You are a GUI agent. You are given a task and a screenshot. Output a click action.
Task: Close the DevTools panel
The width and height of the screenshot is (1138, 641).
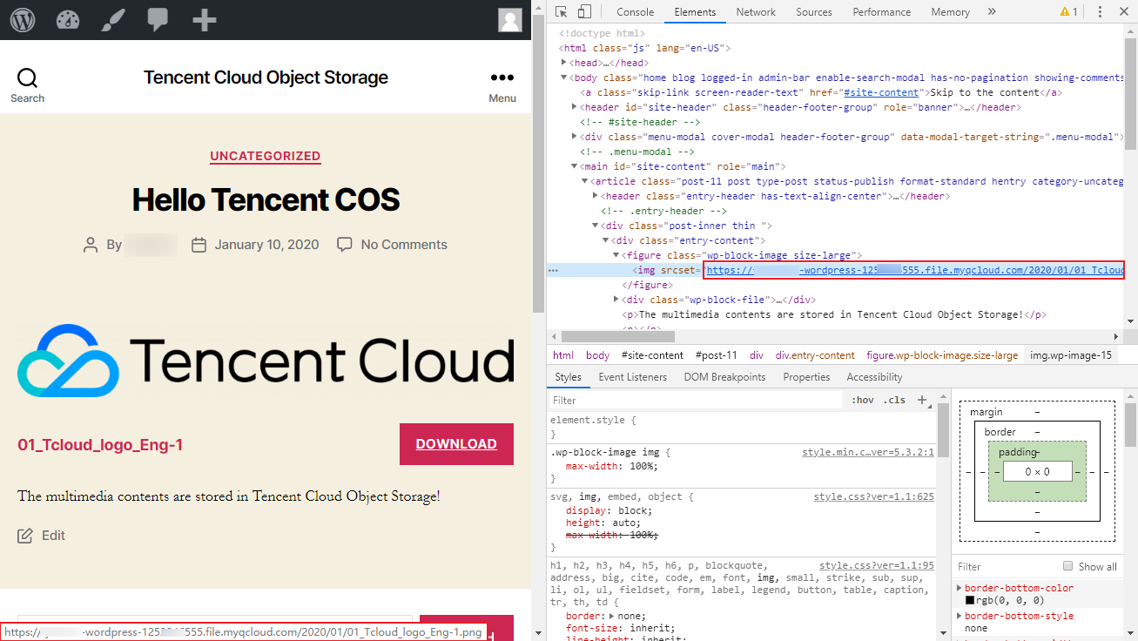point(1123,11)
